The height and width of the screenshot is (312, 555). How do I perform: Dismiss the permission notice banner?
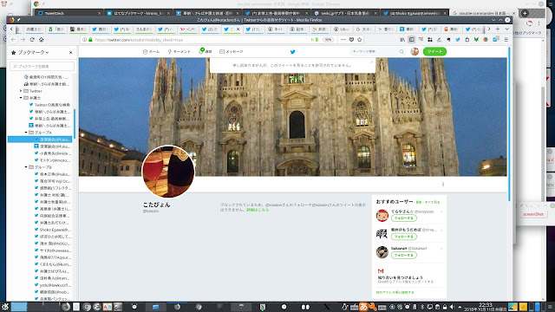pyautogui.click(x=371, y=62)
